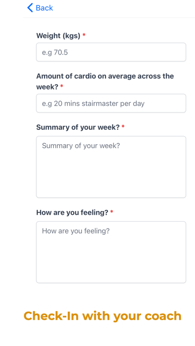Click red asterisk beside Summary label
Viewport: 195px width, 346px height.
click(x=123, y=126)
